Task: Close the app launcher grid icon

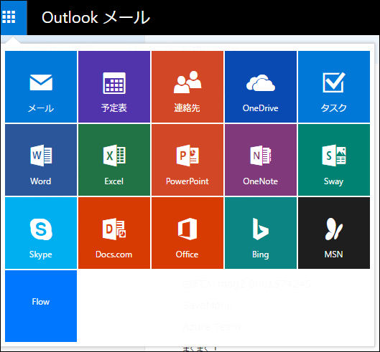Action: click(x=14, y=18)
